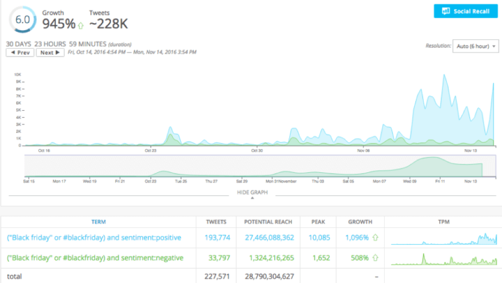Image resolution: width=502 pixels, height=283 pixels.
Task: Click the negative sentiment TPM sparkline
Action: tap(444, 258)
